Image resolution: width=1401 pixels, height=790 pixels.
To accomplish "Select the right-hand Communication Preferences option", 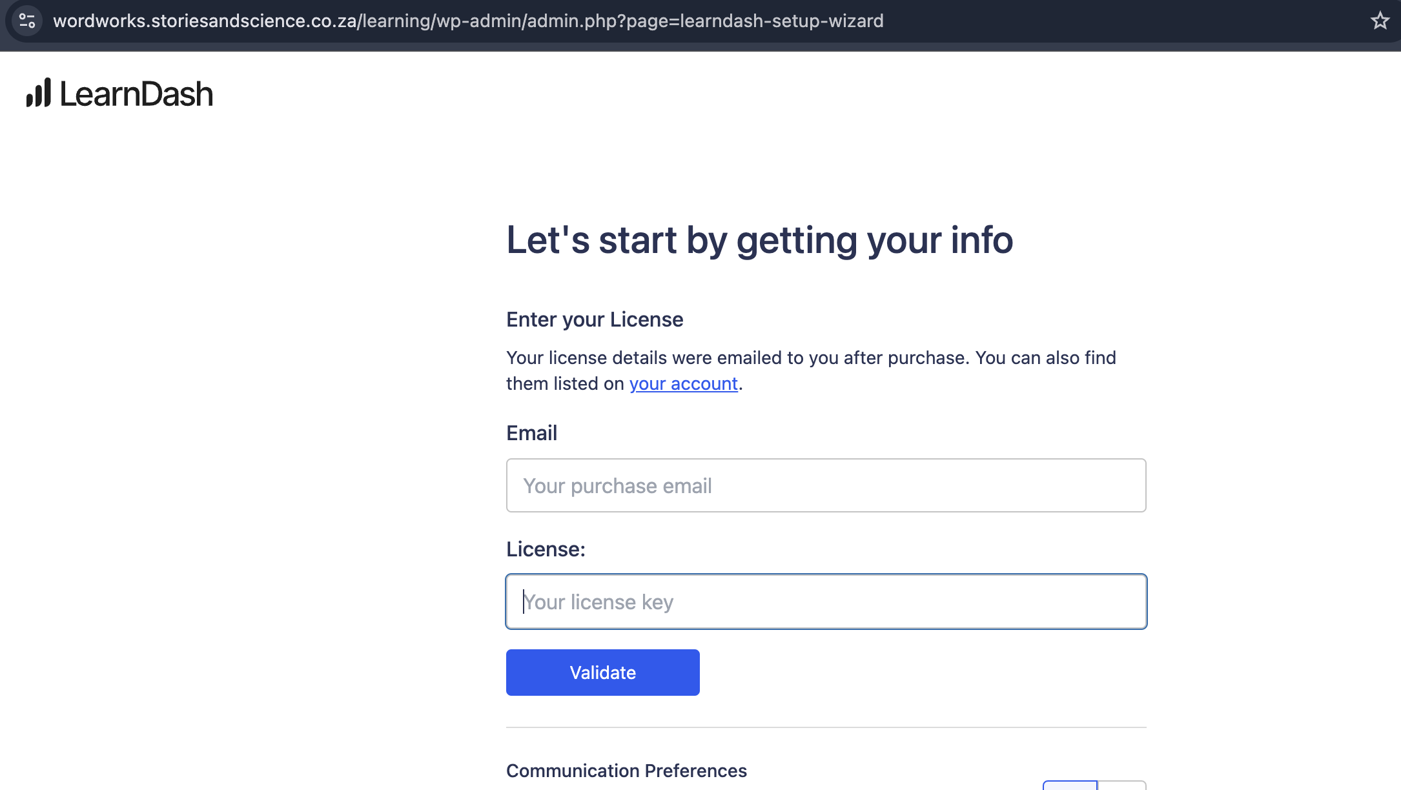I will (1122, 785).
